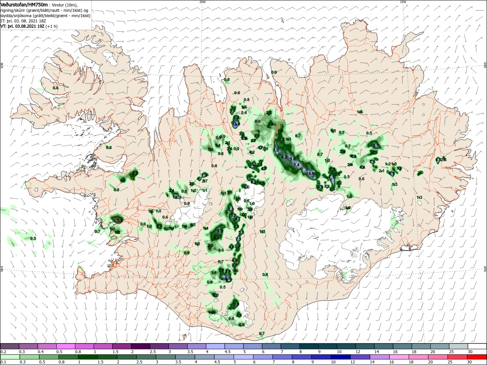This screenshot has width=487, height=365.
Task: Click the top-row light lavender swatch between 4 and 4.5
Action: pyautogui.click(x=215, y=346)
